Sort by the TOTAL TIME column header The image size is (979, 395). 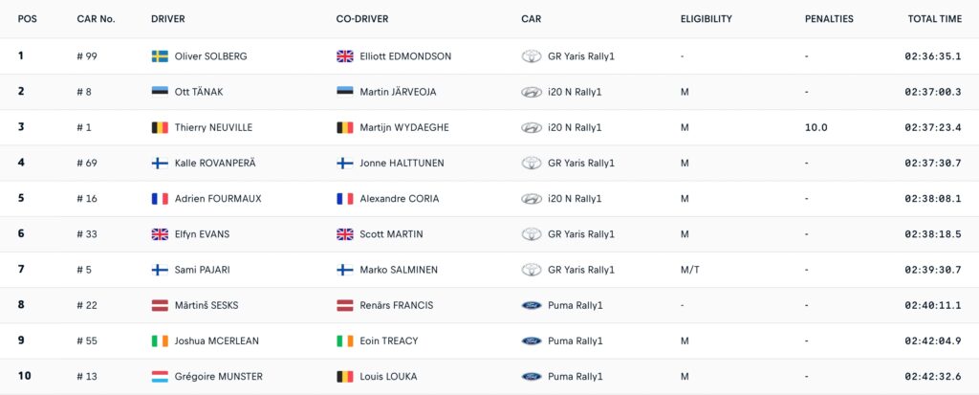(935, 19)
